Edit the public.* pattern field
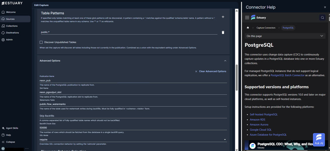The width and height of the screenshot is (330, 151). pos(129,32)
